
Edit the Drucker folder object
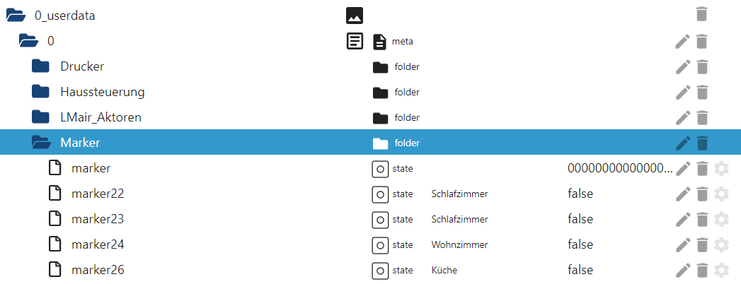(683, 66)
